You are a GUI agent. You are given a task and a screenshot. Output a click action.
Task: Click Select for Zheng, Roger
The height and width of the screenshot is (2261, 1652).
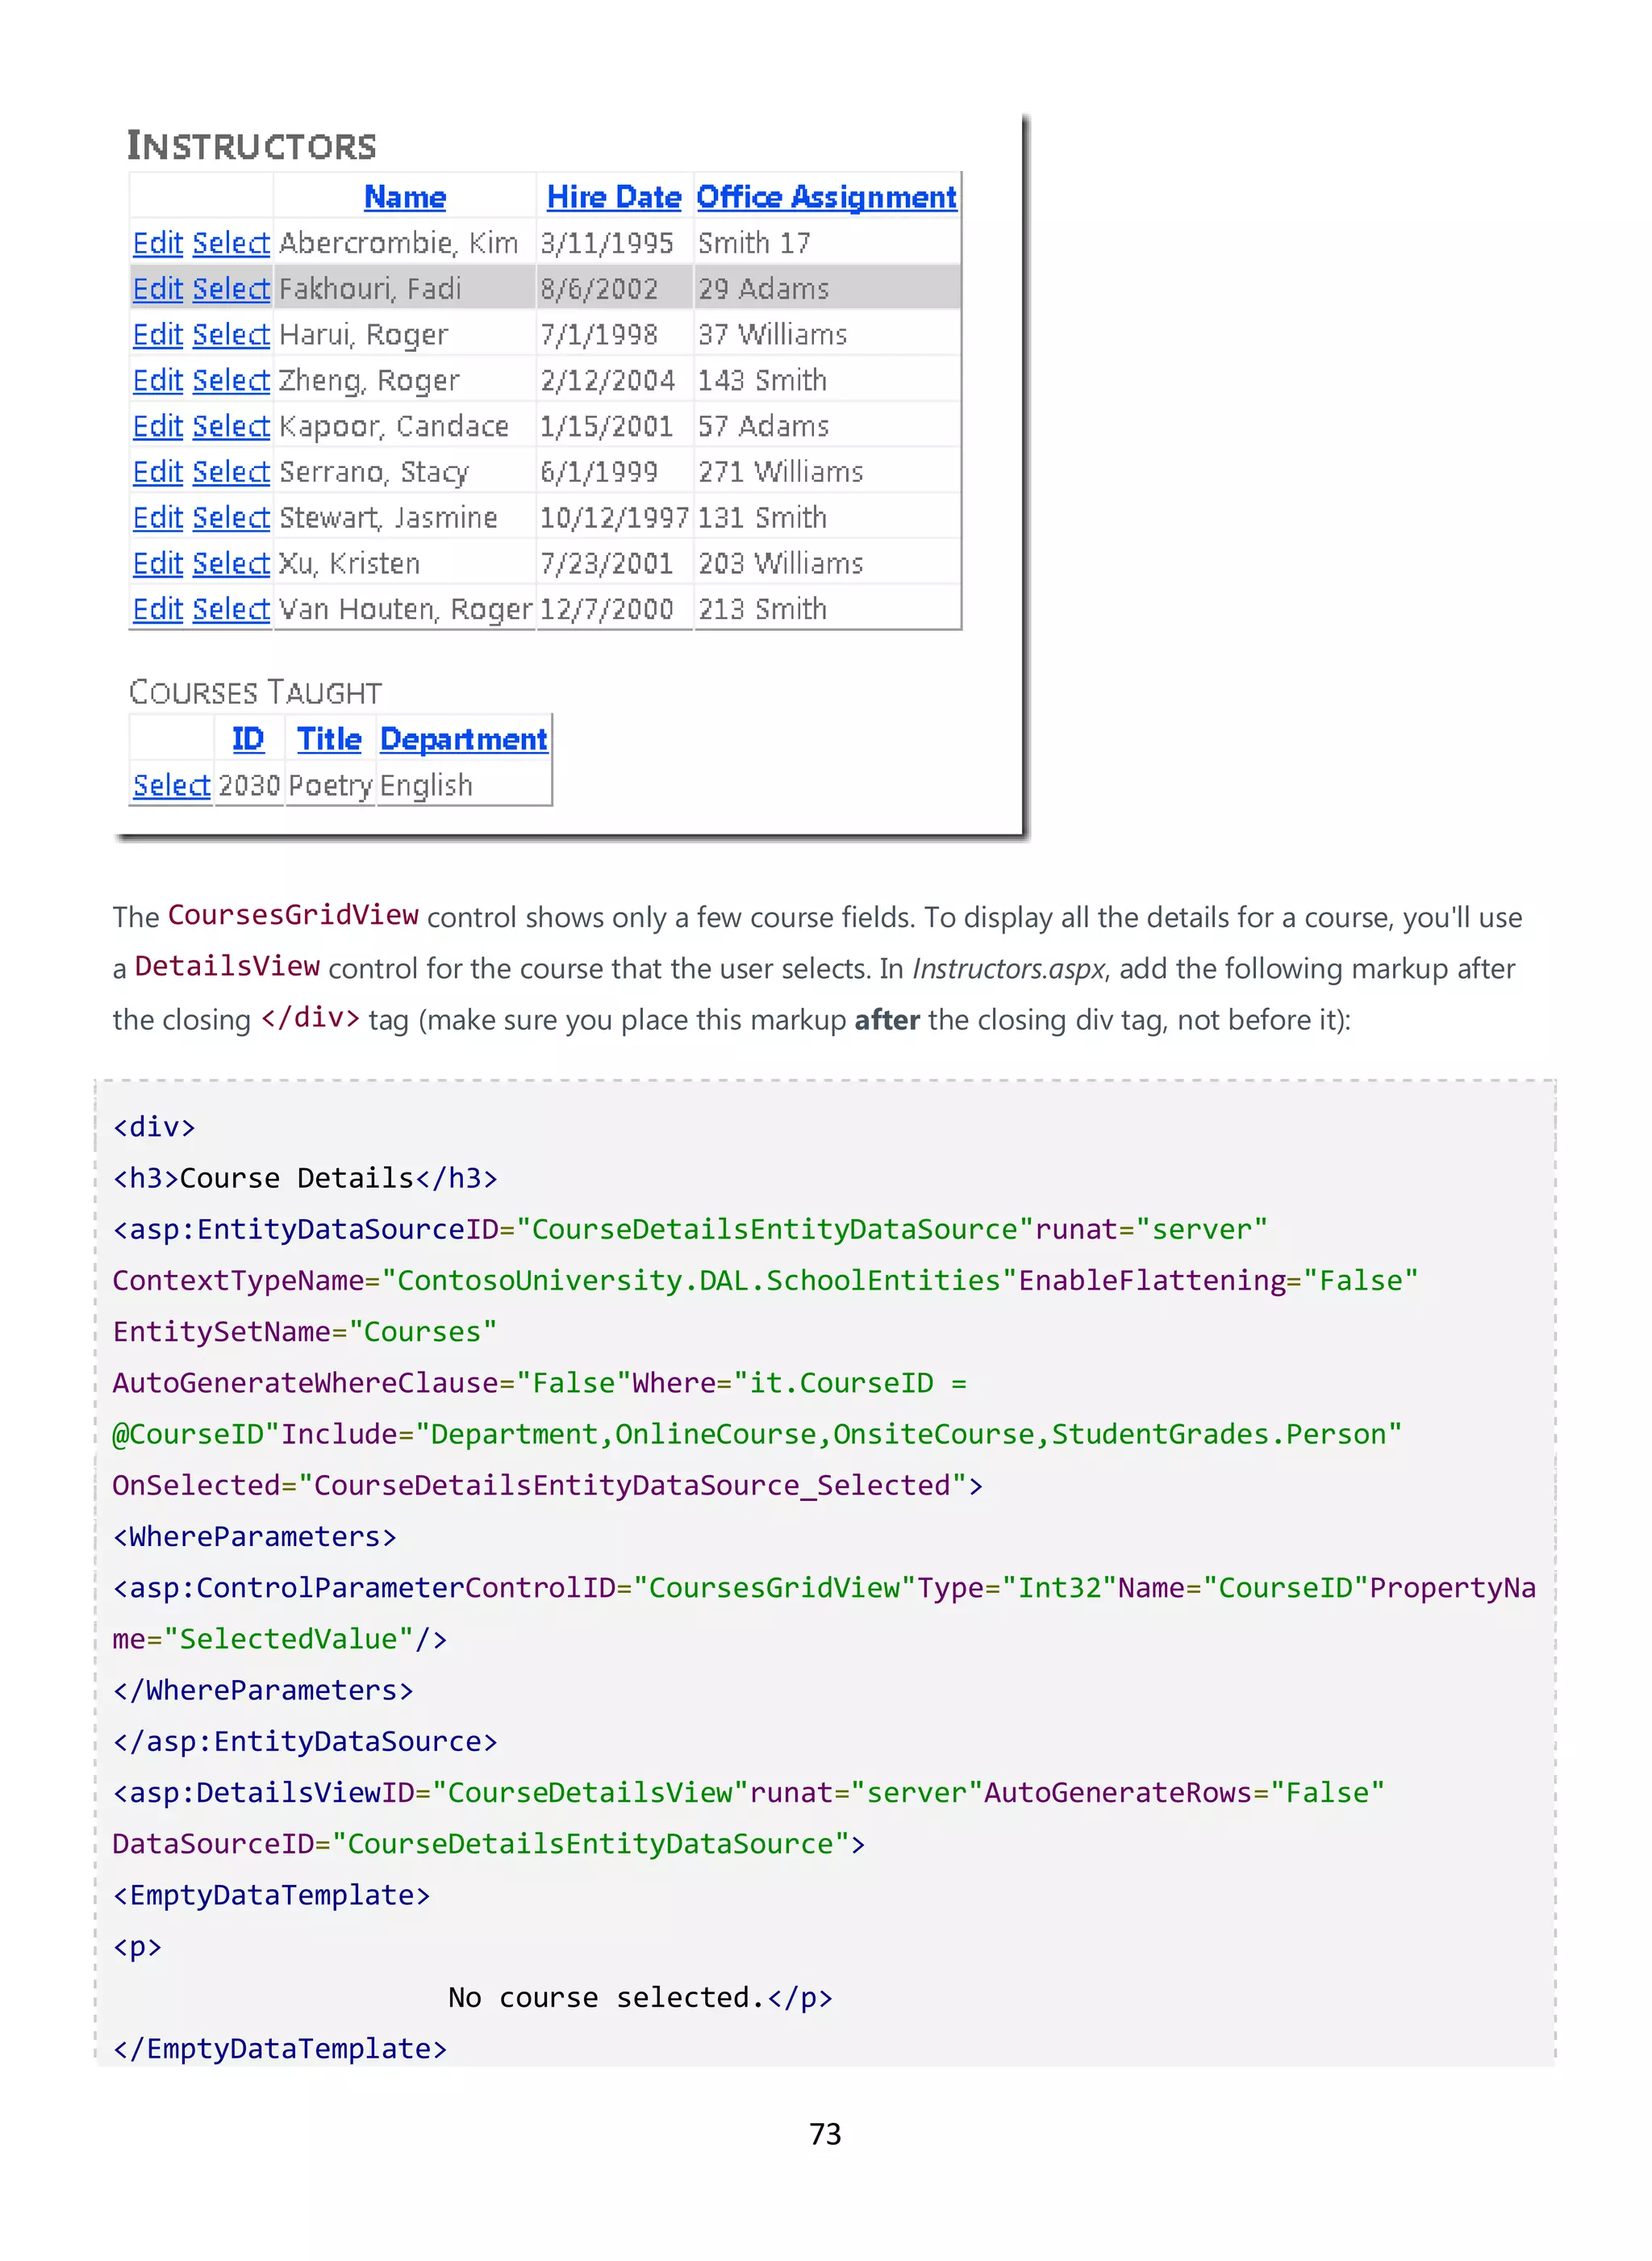tap(231, 381)
